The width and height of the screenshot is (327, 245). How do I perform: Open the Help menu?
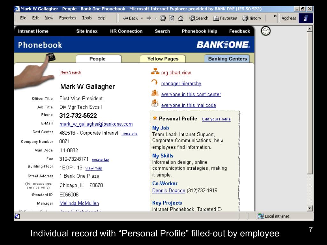(x=101, y=18)
